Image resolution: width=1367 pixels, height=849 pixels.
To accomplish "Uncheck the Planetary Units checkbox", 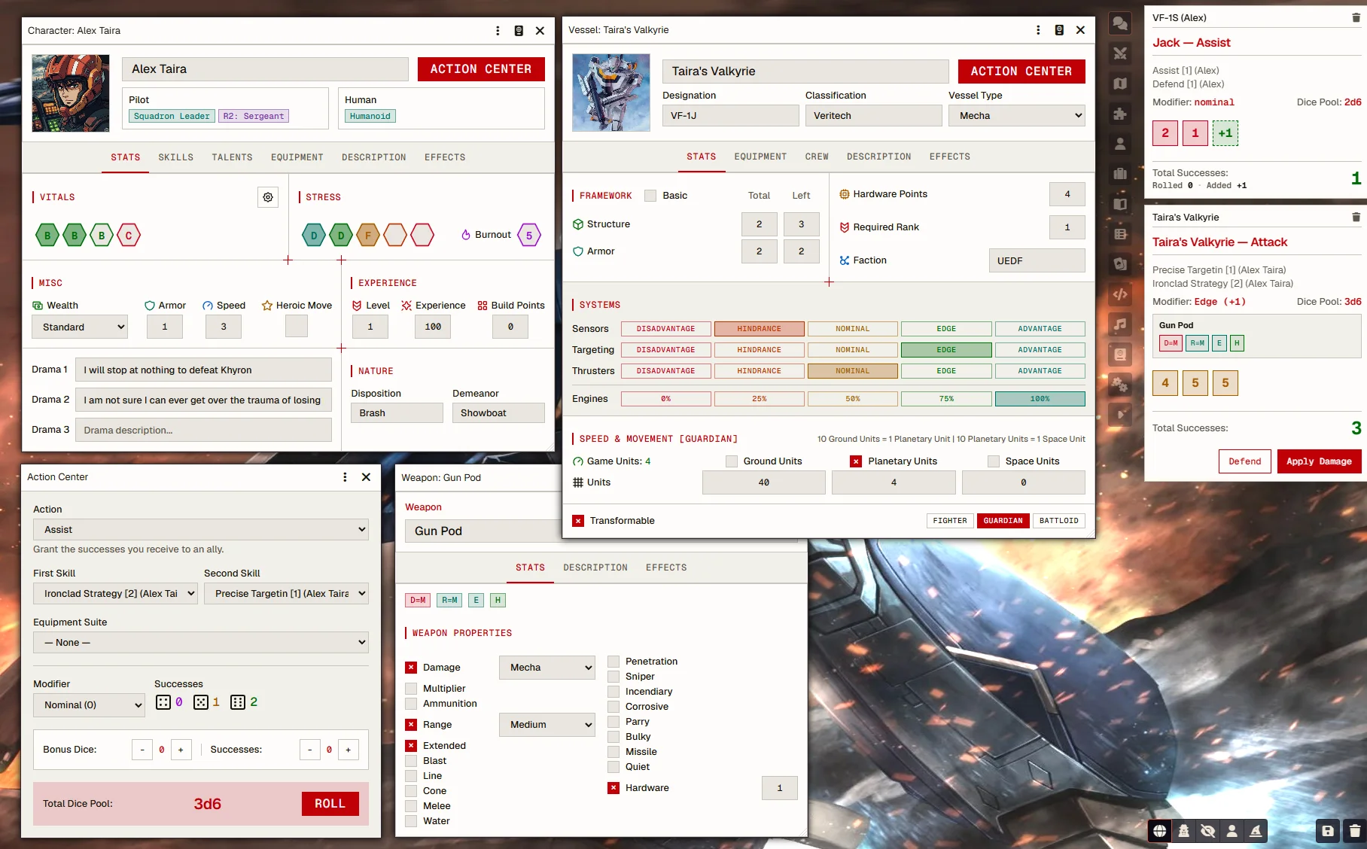I will tap(856, 461).
